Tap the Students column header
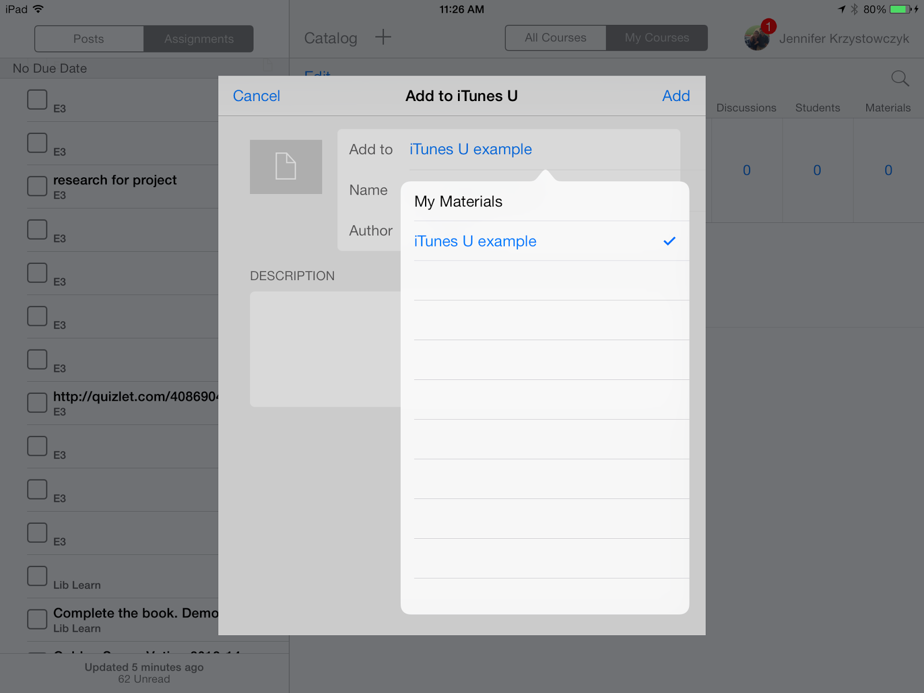 818,108
